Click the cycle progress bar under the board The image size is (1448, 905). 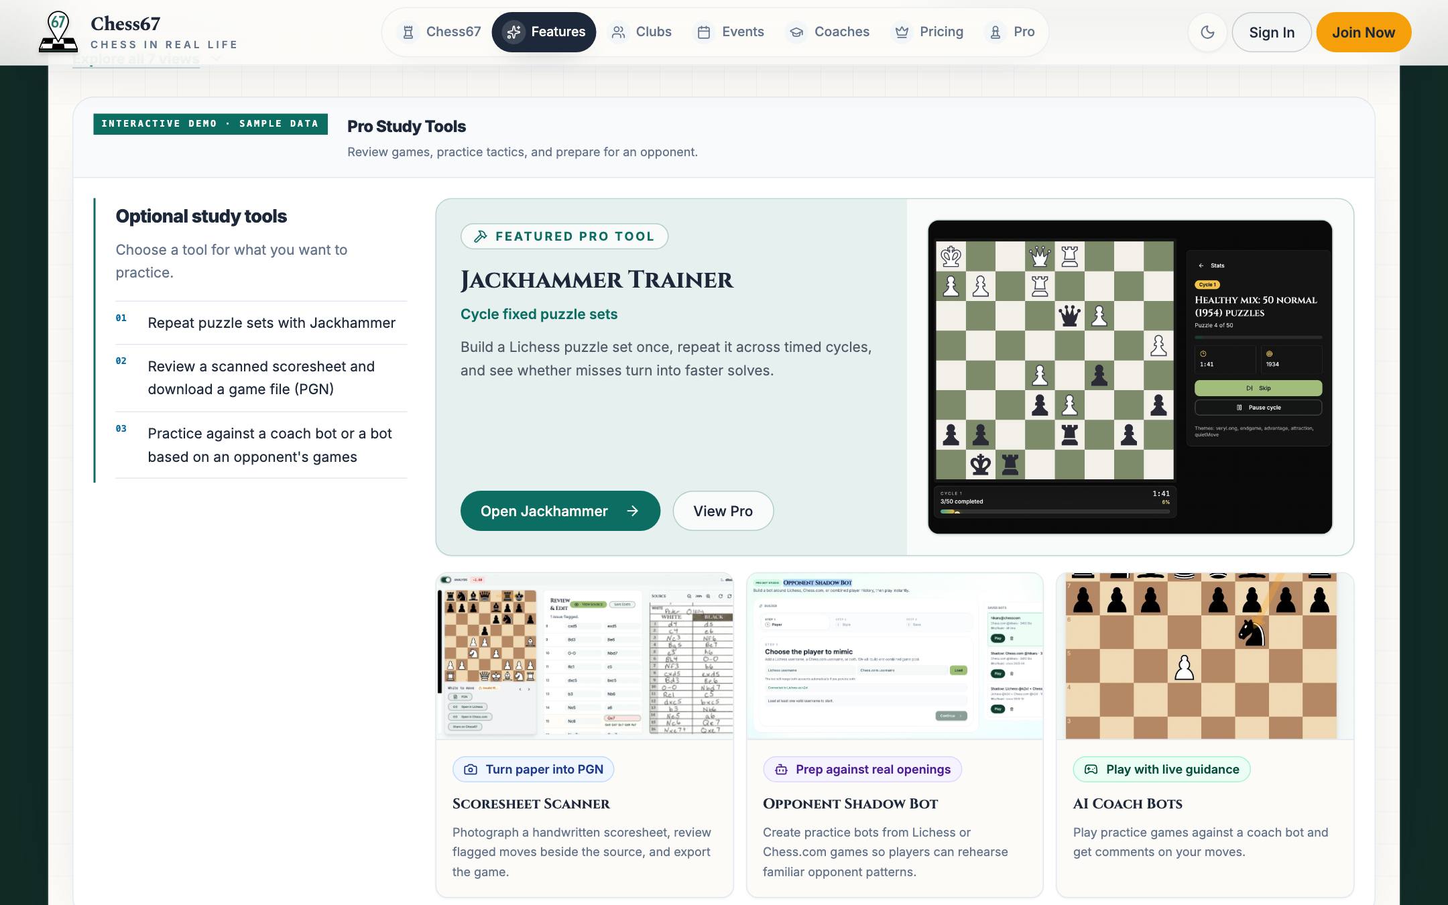point(1054,512)
